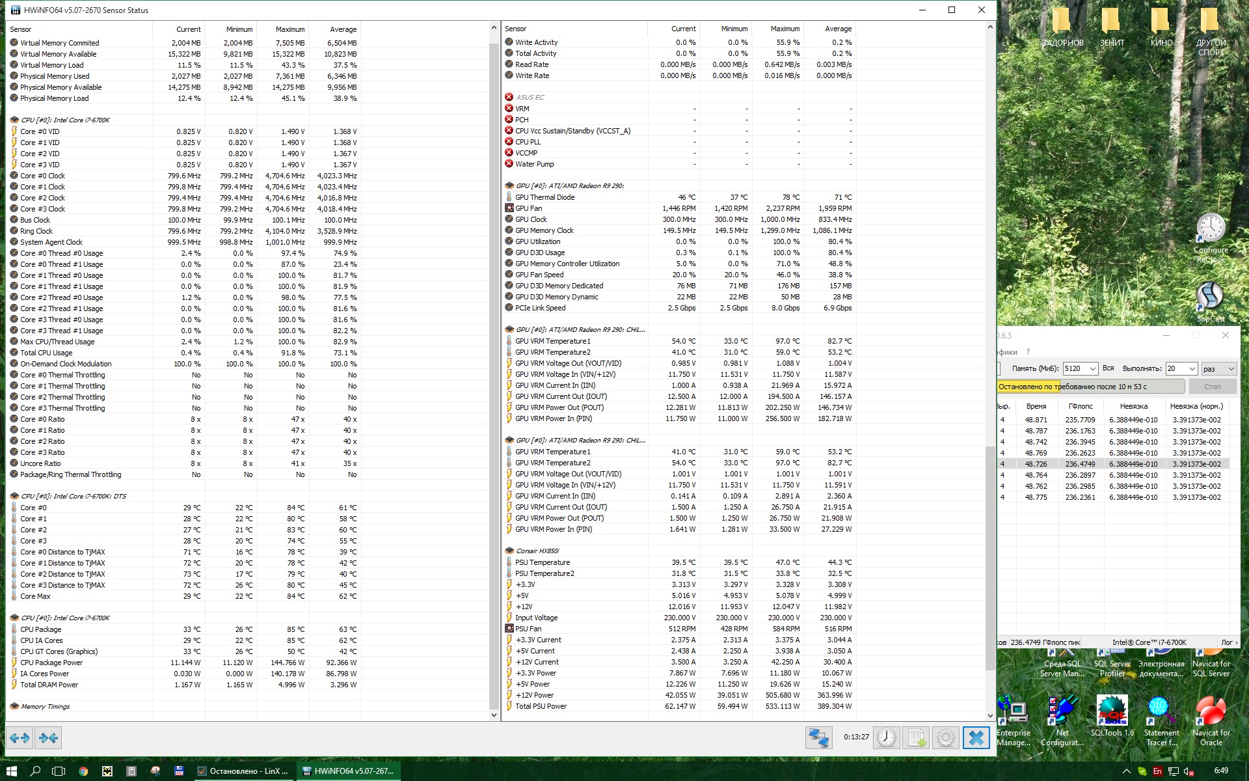Open the '?' help menu in LinX
1249x781 pixels.
[1028, 352]
